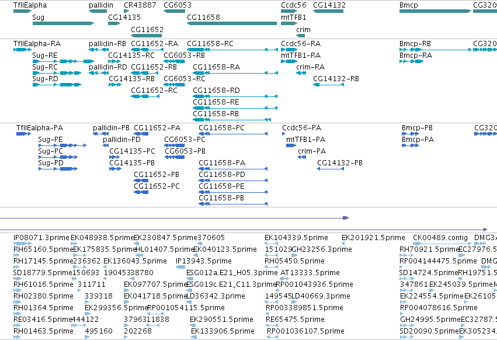This screenshot has width=497, height=340.
Task: Click EST EK299356.5prime
Action: click(87, 314)
